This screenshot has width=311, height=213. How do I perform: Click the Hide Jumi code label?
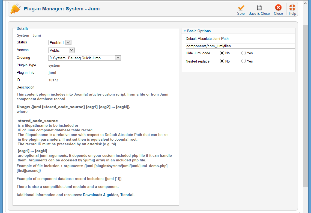tap(198, 53)
